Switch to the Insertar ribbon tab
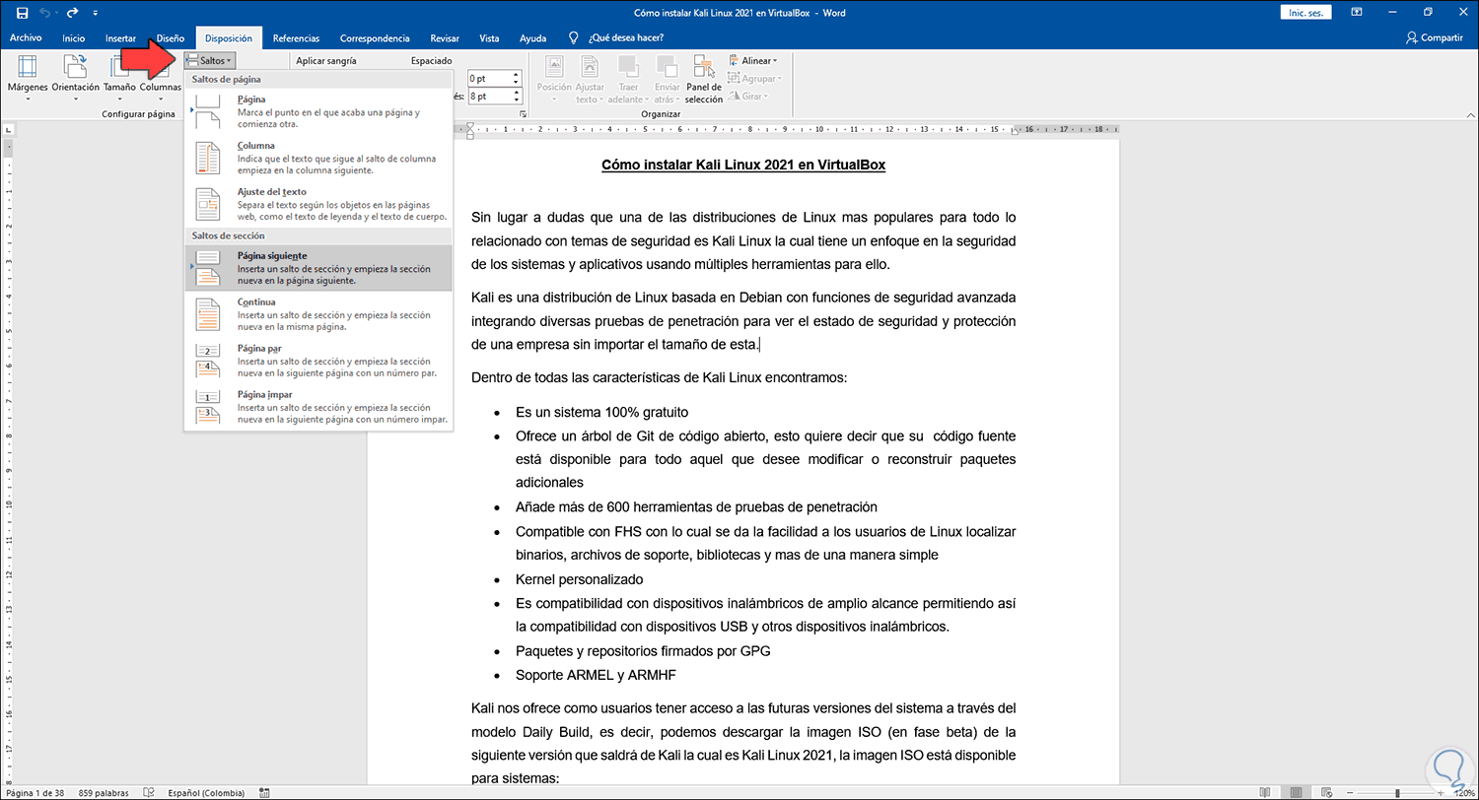Screen dimensions: 1479x800 point(120,38)
